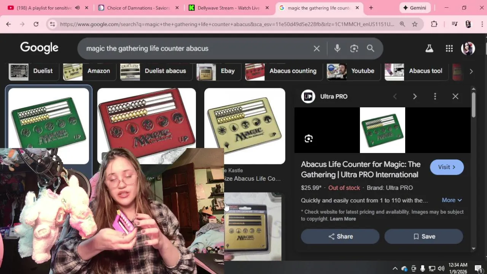This screenshot has height=274, width=487.
Task: Start voice search with microphone icon
Action: (x=337, y=48)
